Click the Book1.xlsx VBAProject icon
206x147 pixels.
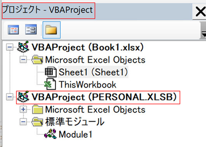click(x=23, y=47)
